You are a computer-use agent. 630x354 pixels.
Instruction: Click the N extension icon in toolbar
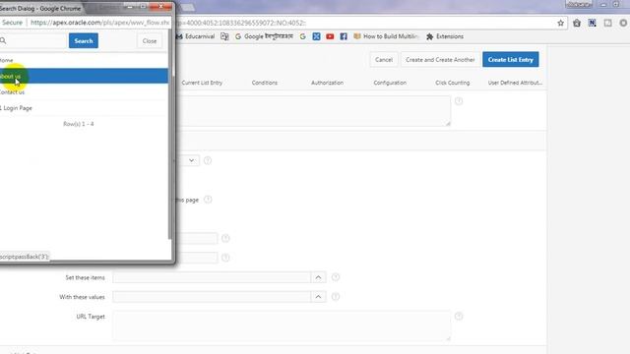click(592, 23)
